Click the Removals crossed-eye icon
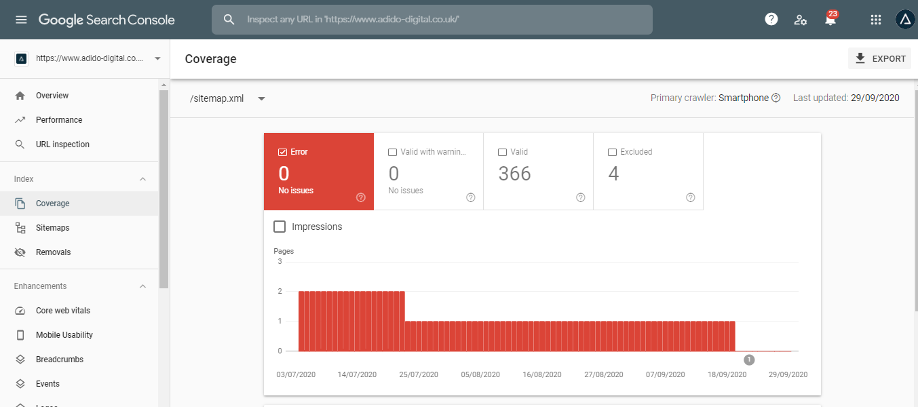 click(x=20, y=252)
